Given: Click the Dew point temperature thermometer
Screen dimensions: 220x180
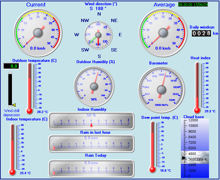Looking at the screenshot, I should click(x=152, y=147).
